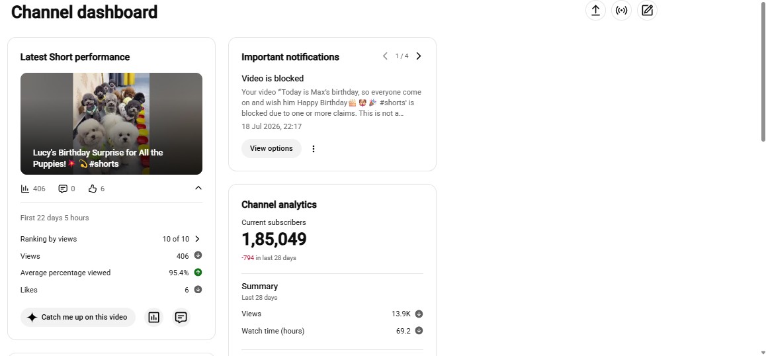Image resolution: width=766 pixels, height=356 pixels.
Task: Click Catch me up on this video
Action: pos(78,318)
